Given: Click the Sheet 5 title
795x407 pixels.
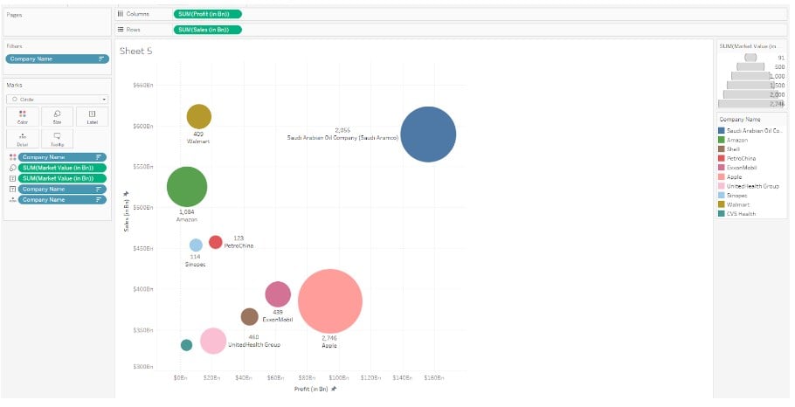Looking at the screenshot, I should (136, 52).
